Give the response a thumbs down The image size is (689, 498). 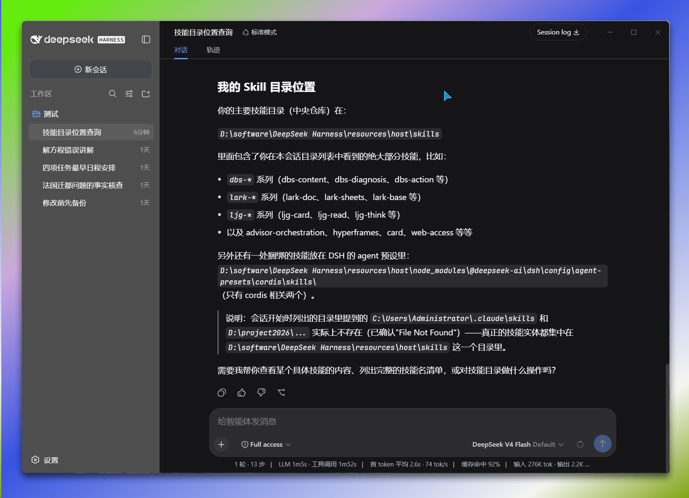(x=261, y=393)
